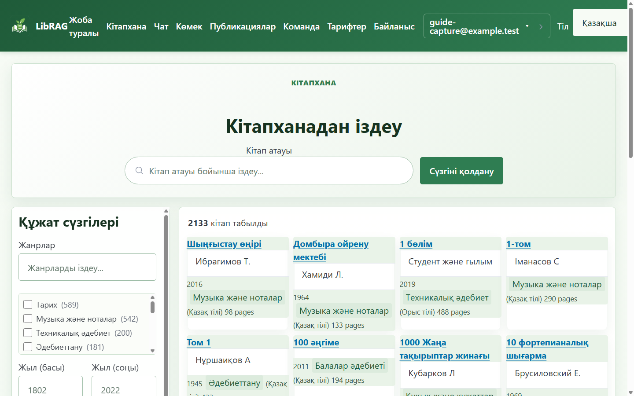Go to Кітапхана in the navigation bar
This screenshot has height=396, width=634.
126,26
